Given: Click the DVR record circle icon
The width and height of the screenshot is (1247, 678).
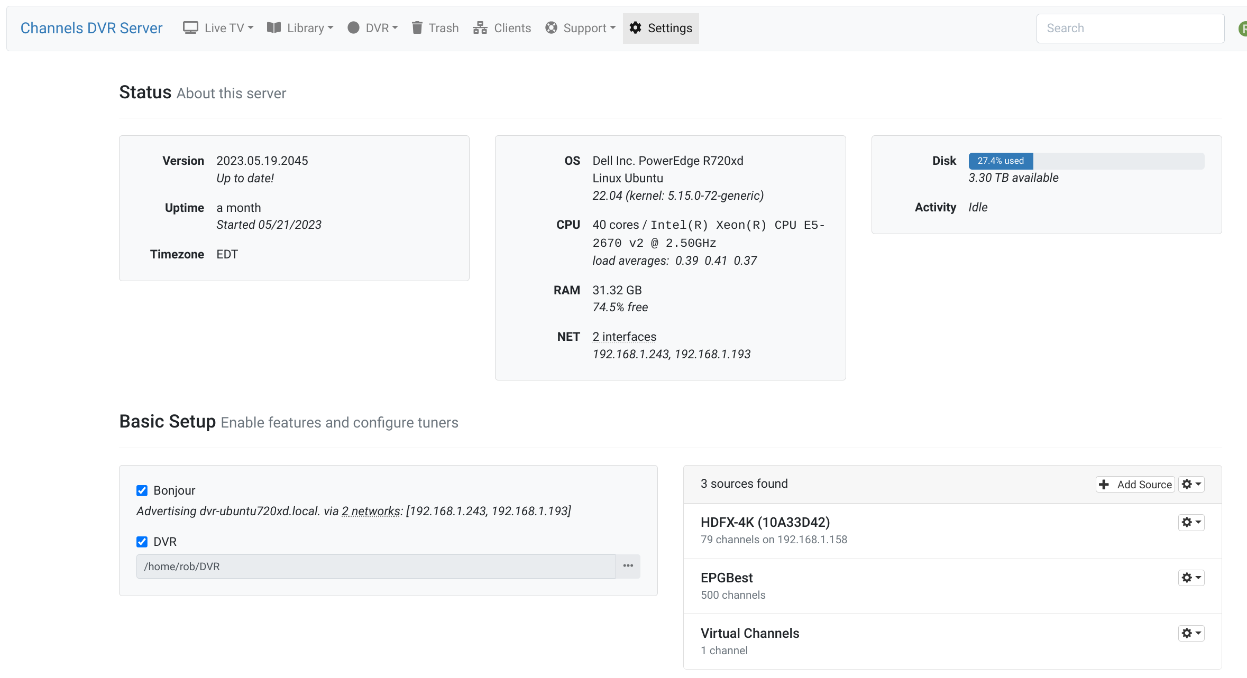Looking at the screenshot, I should [x=353, y=28].
